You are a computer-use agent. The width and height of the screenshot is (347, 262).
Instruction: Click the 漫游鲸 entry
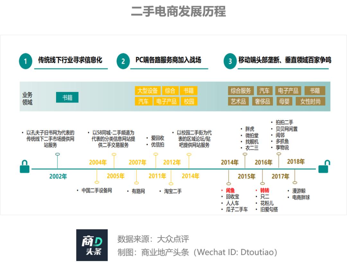coord(299,191)
